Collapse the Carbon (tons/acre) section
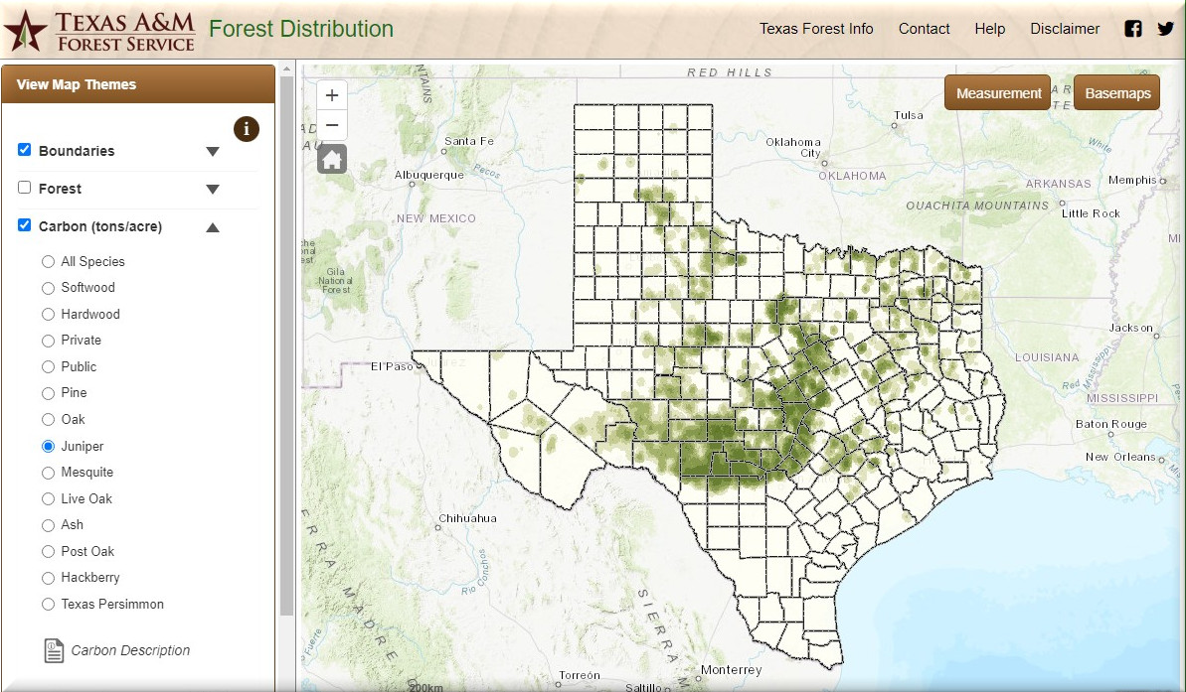The height and width of the screenshot is (692, 1186). point(212,227)
